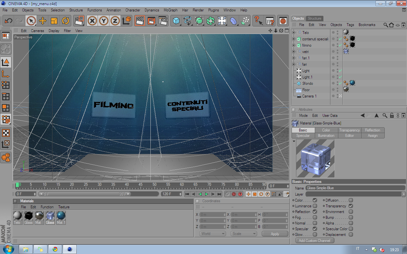The width and height of the screenshot is (407, 254).
Task: Open the Scale dropdown in Coordinates
Action: (244, 234)
